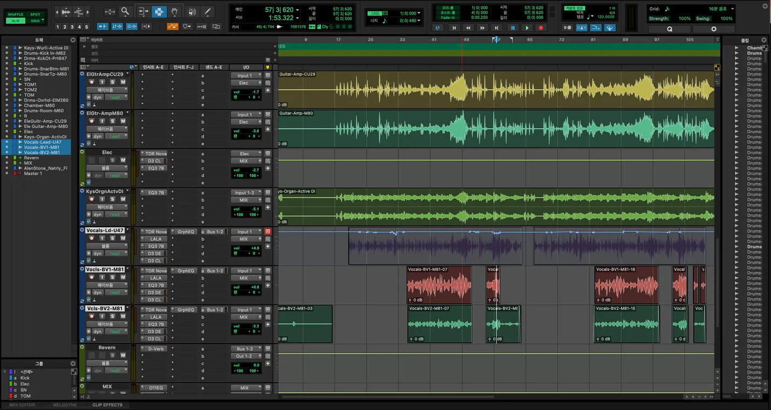Click the volume field on Revern track
The image size is (771, 410).
point(246,365)
